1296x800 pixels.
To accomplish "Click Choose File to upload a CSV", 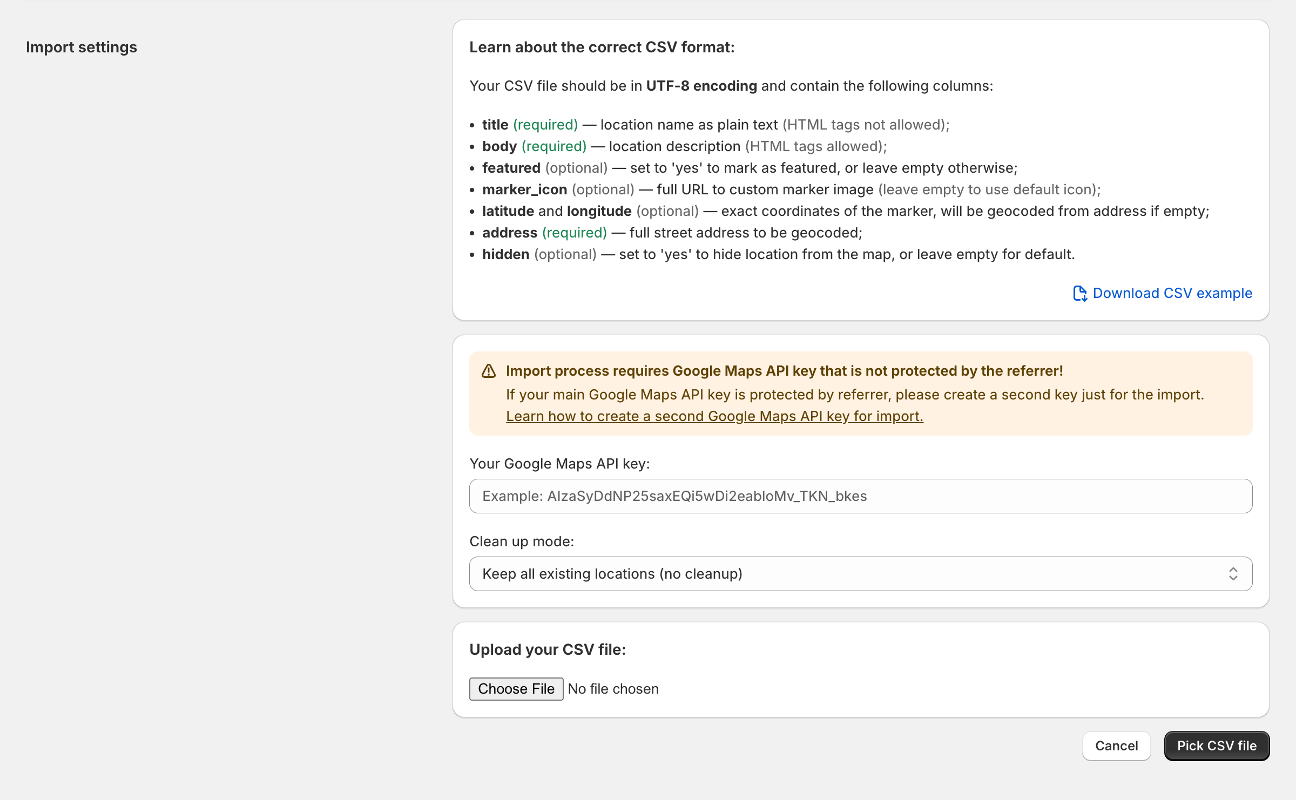I will (x=516, y=689).
